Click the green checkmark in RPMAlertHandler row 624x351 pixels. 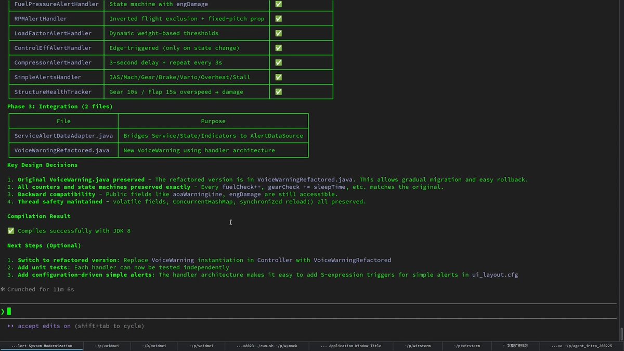pyautogui.click(x=278, y=19)
